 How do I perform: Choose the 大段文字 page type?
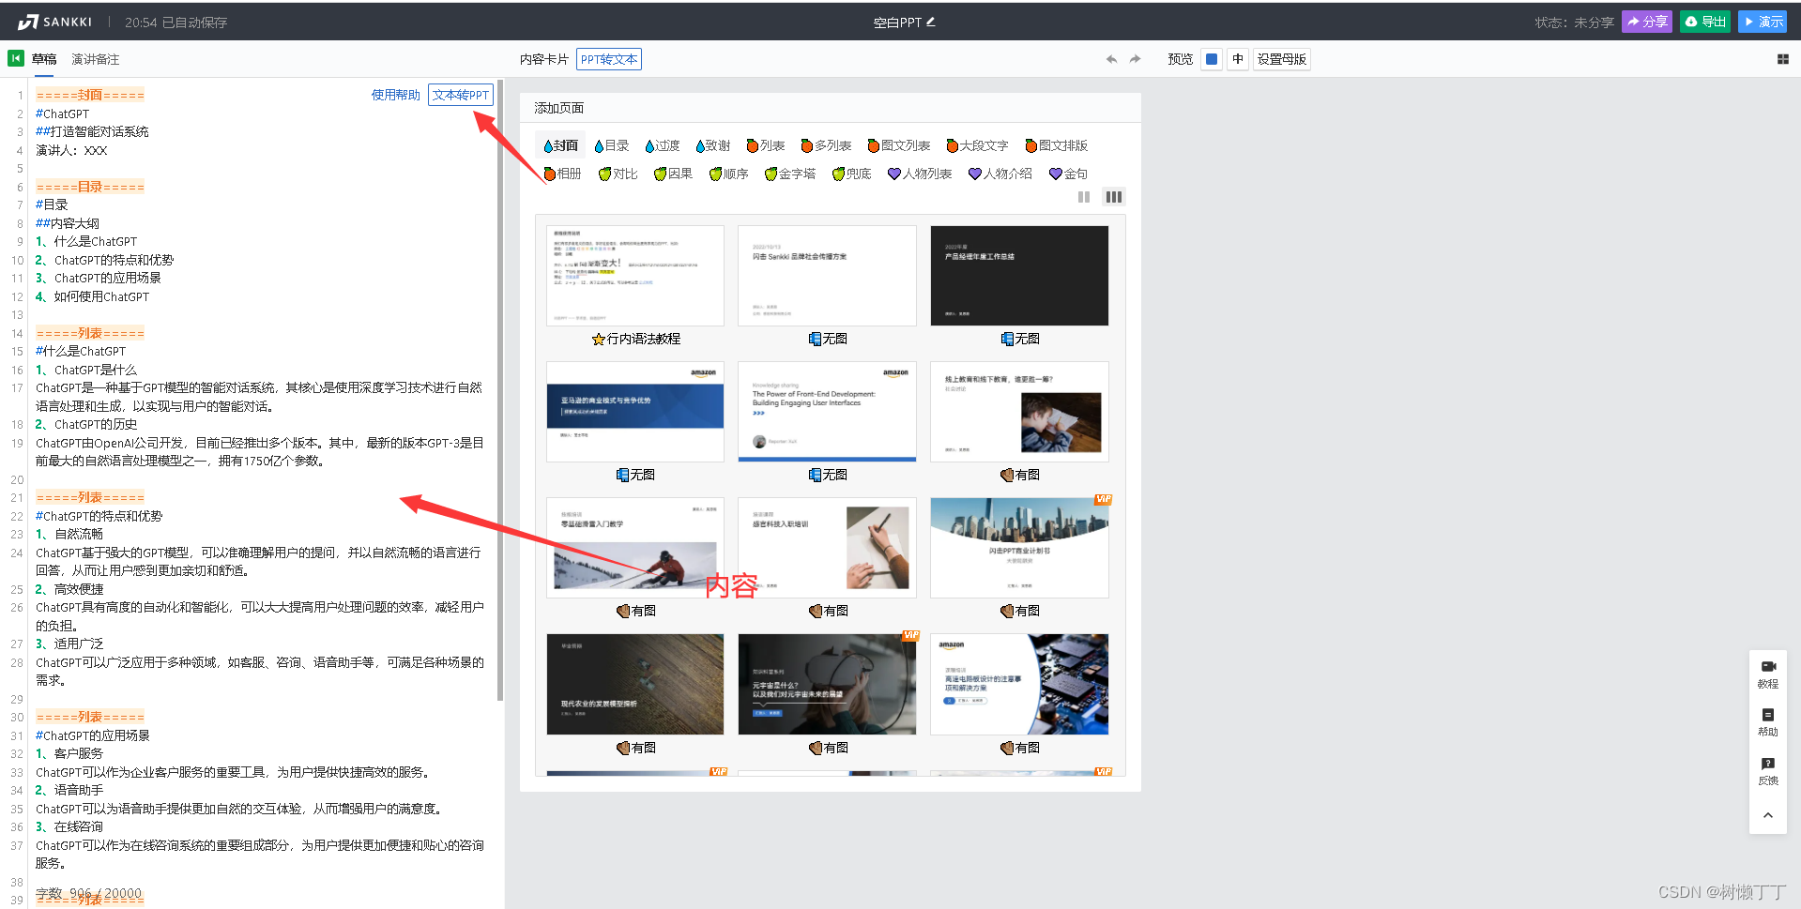[x=977, y=145]
